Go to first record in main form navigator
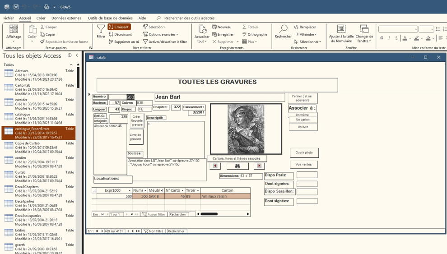Viewport: 447px width, 254px height. tap(97, 231)
